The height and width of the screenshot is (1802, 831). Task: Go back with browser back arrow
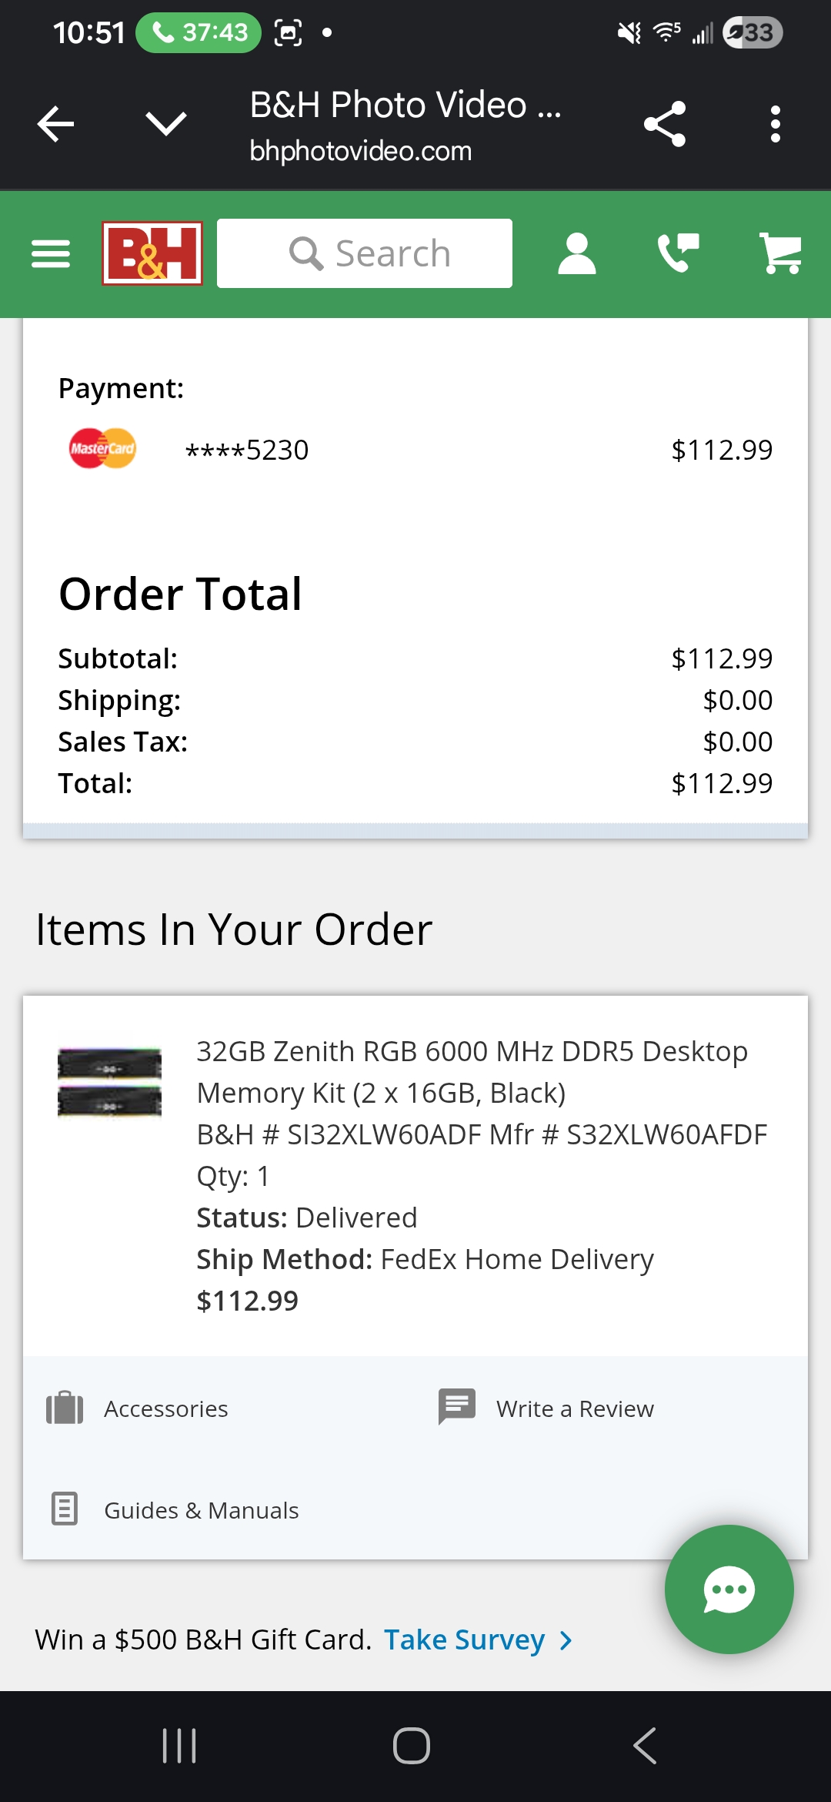coord(56,124)
